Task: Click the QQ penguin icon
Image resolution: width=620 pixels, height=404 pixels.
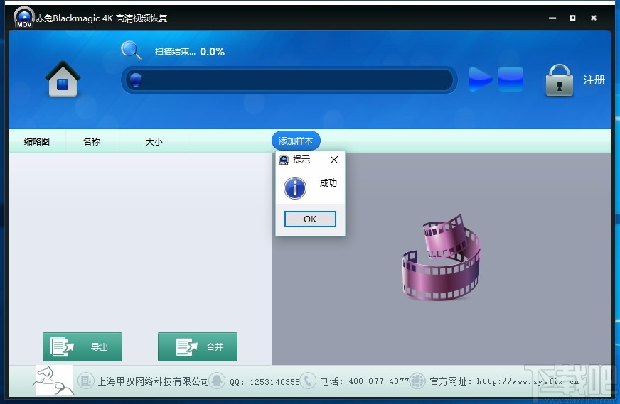Action: [x=217, y=381]
